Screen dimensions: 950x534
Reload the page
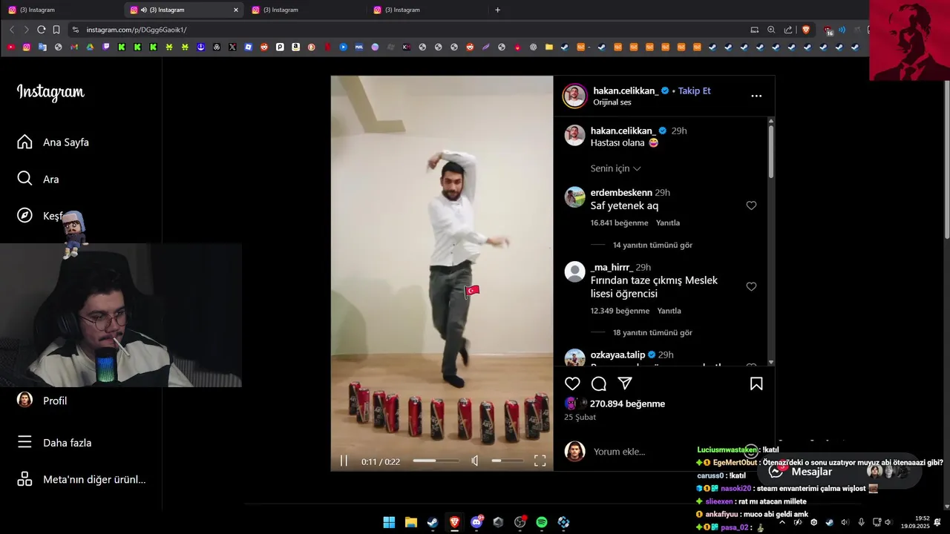41,30
